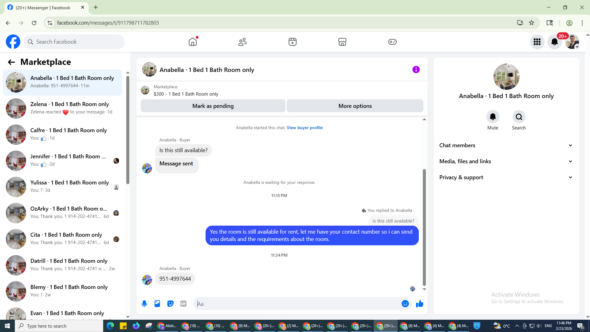The height and width of the screenshot is (332, 590).
Task: Click the Mark as pending button
Action: tap(213, 106)
